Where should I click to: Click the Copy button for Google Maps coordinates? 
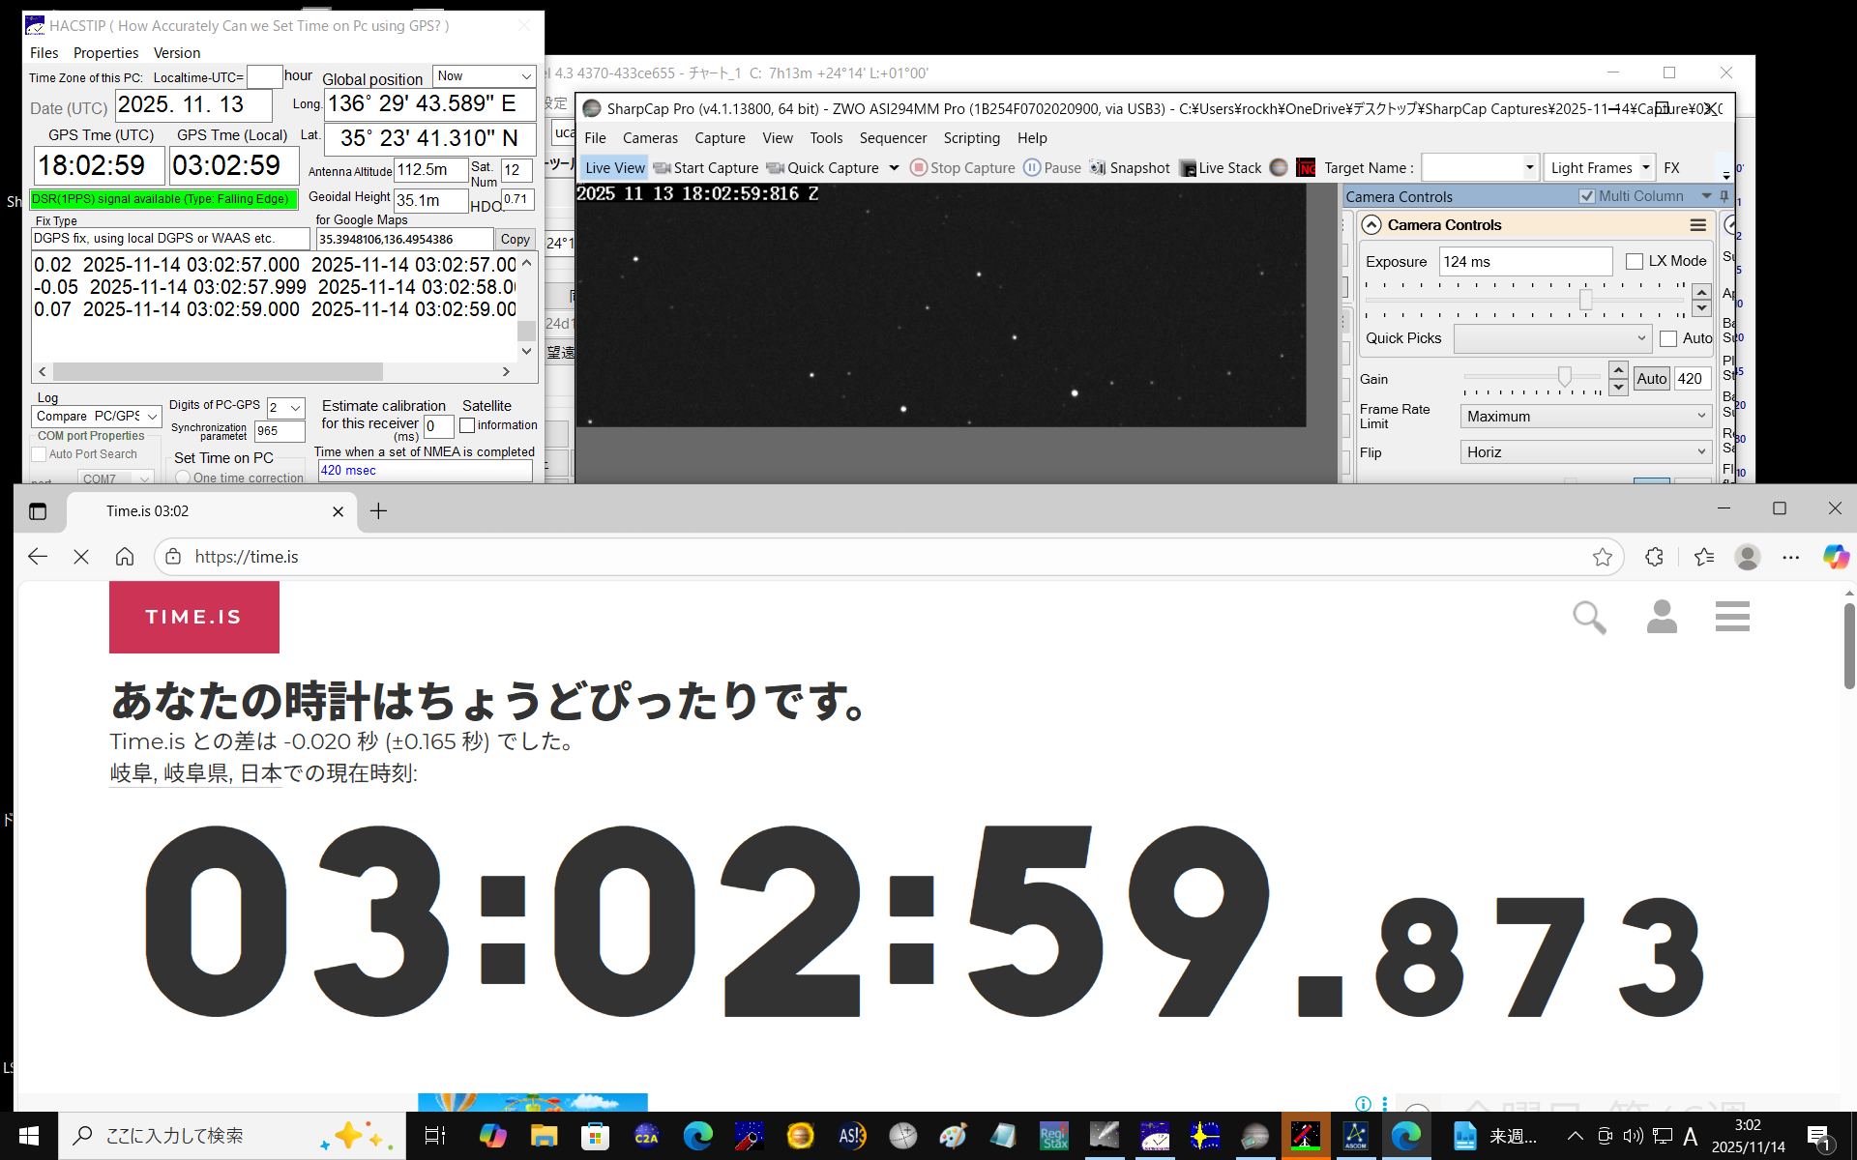[515, 239]
